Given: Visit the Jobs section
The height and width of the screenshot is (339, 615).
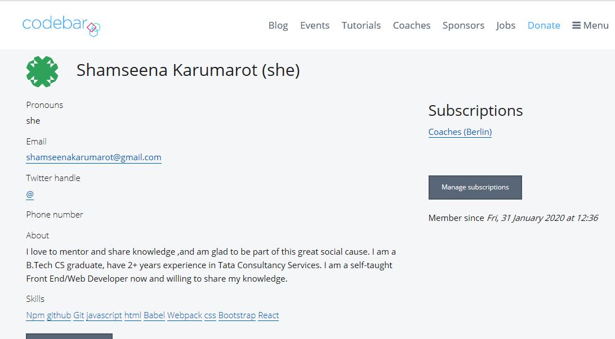Looking at the screenshot, I should click(506, 25).
